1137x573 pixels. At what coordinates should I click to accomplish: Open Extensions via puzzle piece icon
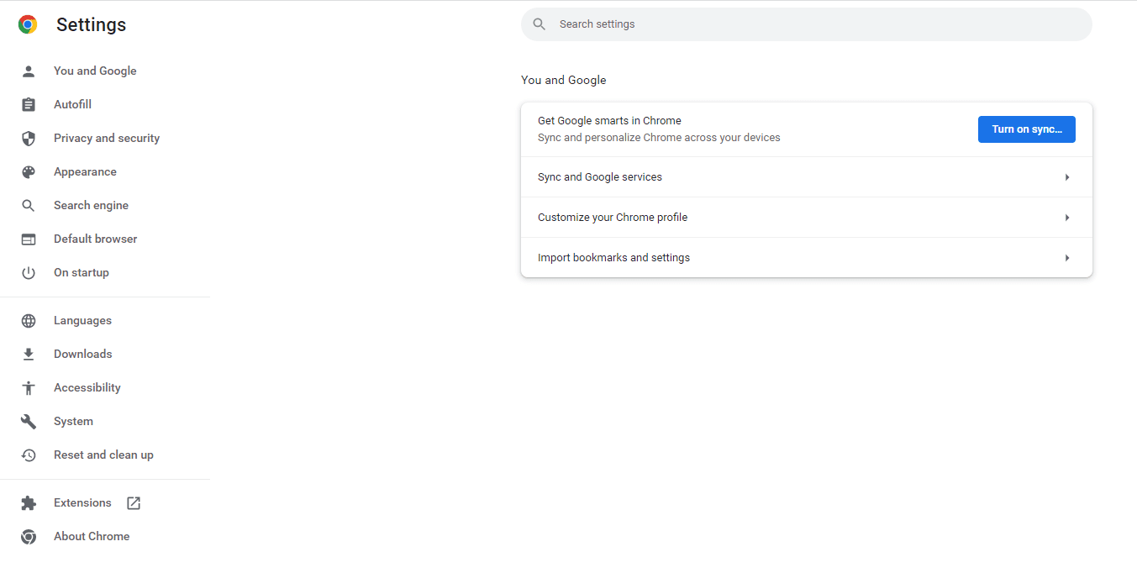29,502
